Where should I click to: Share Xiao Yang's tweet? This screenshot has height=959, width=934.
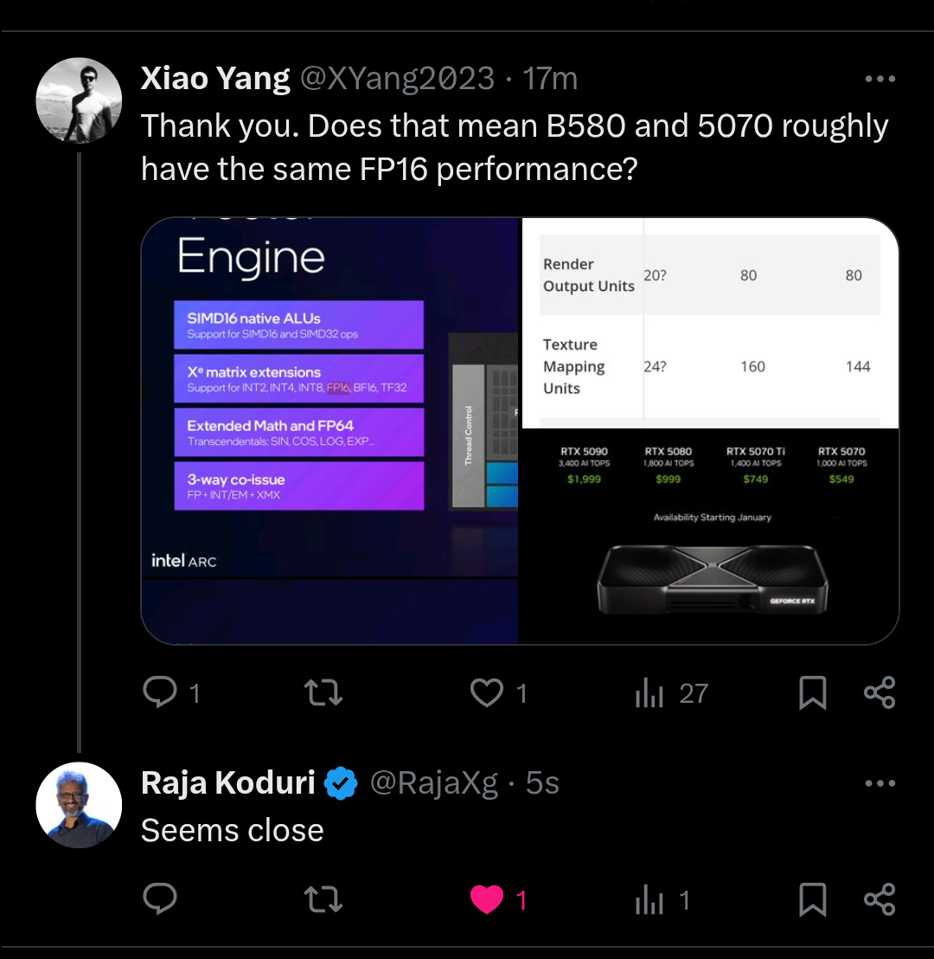(880, 692)
